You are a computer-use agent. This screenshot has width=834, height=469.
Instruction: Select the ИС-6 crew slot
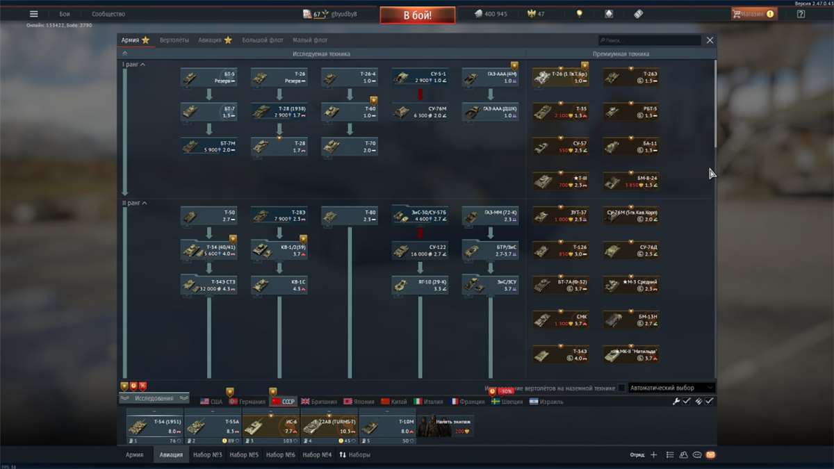pyautogui.click(x=271, y=427)
